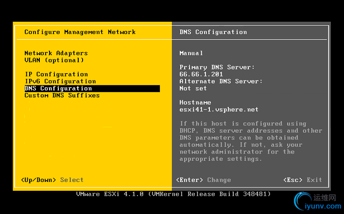The image size is (344, 214).
Task: Select Custom DNS Suffixes entry
Action: [x=62, y=95]
